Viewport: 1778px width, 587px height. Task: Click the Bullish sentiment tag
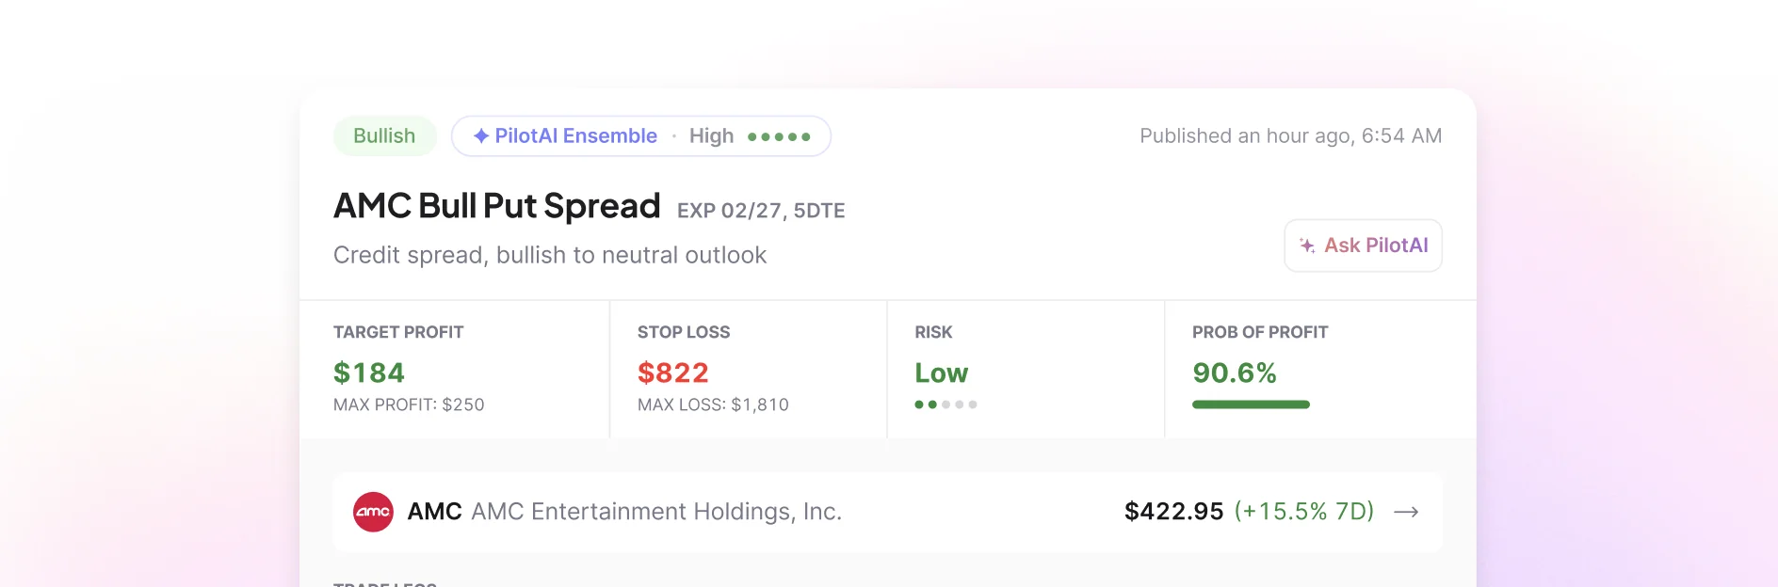click(384, 136)
